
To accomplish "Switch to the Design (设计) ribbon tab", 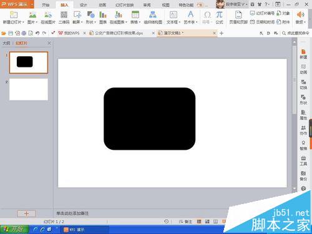I will click(83, 5).
